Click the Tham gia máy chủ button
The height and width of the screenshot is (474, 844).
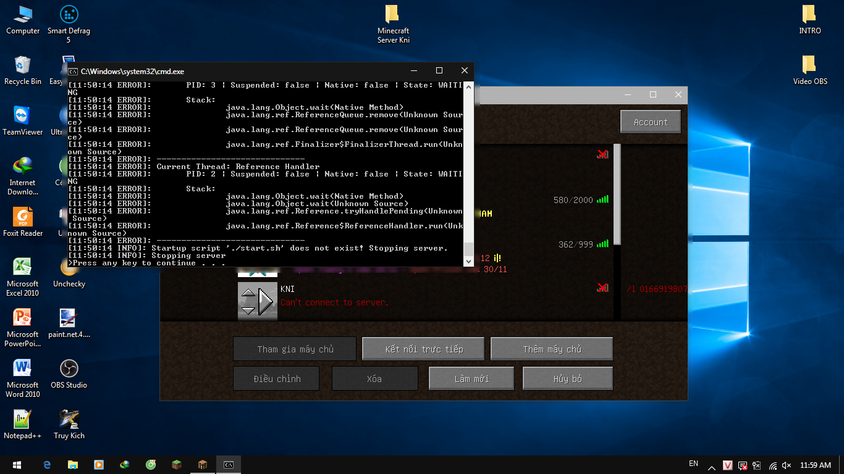pyautogui.click(x=295, y=349)
